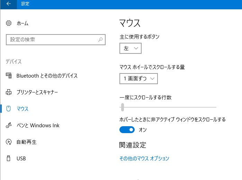The width and height of the screenshot is (242, 180).
Task: Click inside the 設定の検索 search box
Action: tap(56, 40)
